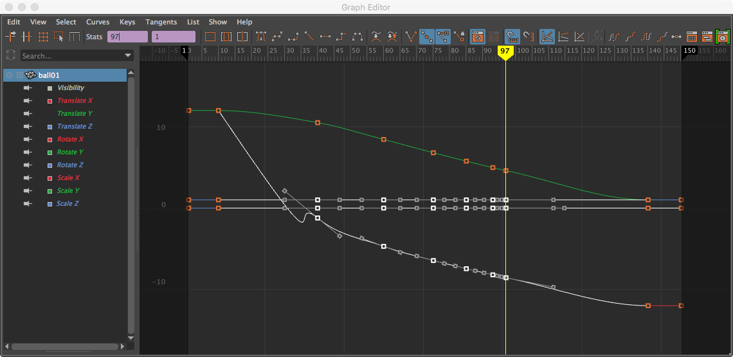Expand ball01 attributes with the plus box

click(x=19, y=75)
